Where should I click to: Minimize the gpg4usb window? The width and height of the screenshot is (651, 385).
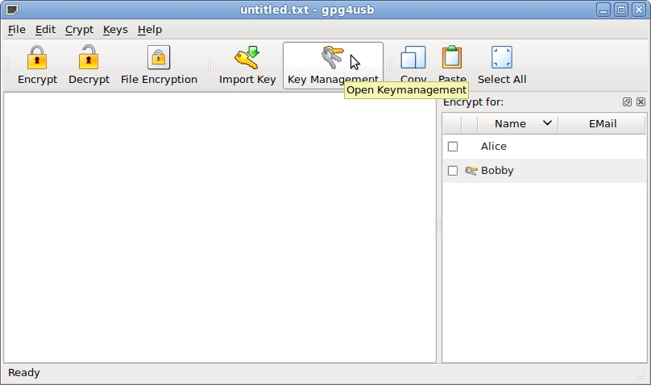point(603,10)
